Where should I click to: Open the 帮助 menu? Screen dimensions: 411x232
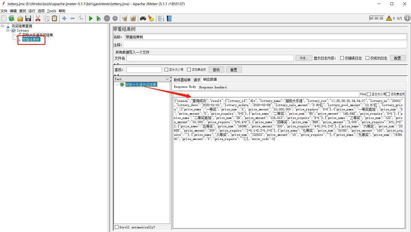(x=62, y=11)
